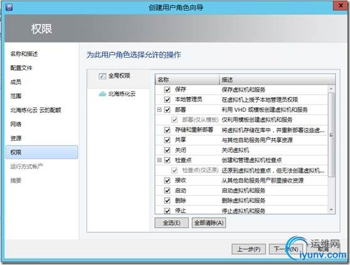
Task: Proceed with the 下一步(N) button
Action: coord(286,249)
